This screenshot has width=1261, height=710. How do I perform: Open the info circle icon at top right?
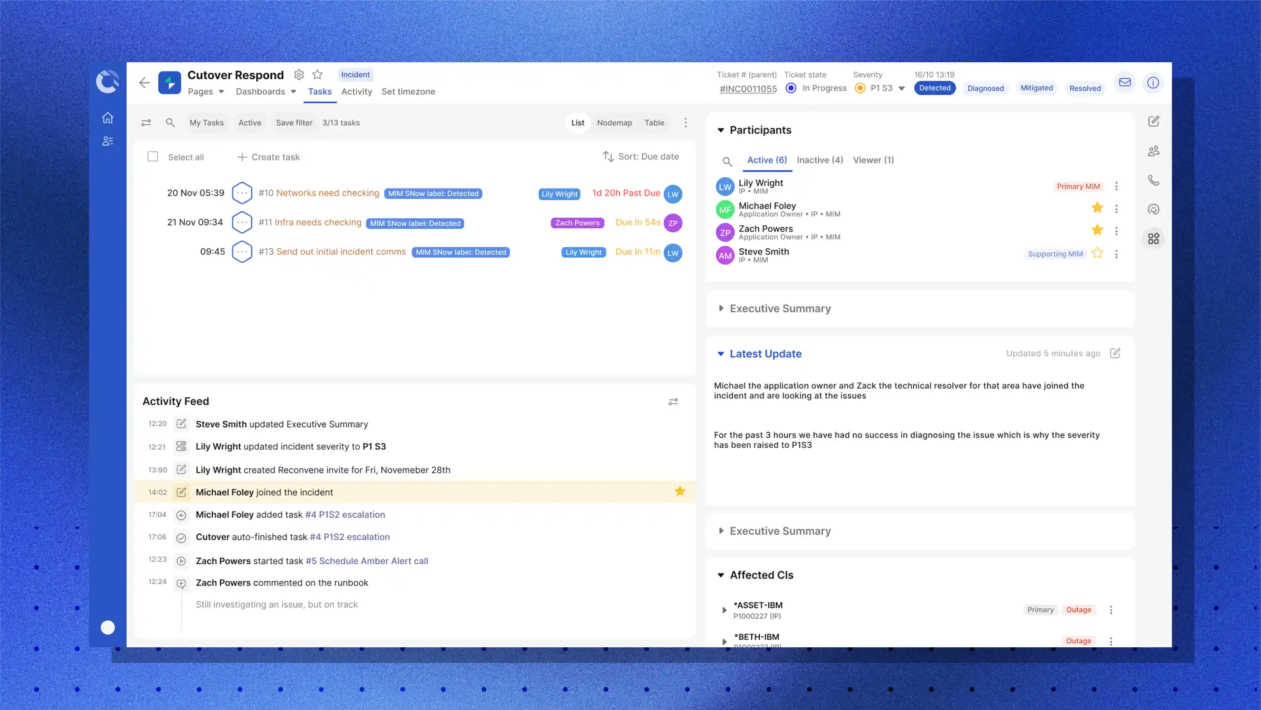[1153, 82]
